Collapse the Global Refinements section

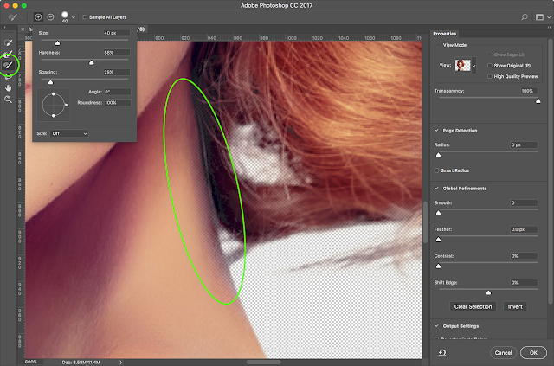436,189
